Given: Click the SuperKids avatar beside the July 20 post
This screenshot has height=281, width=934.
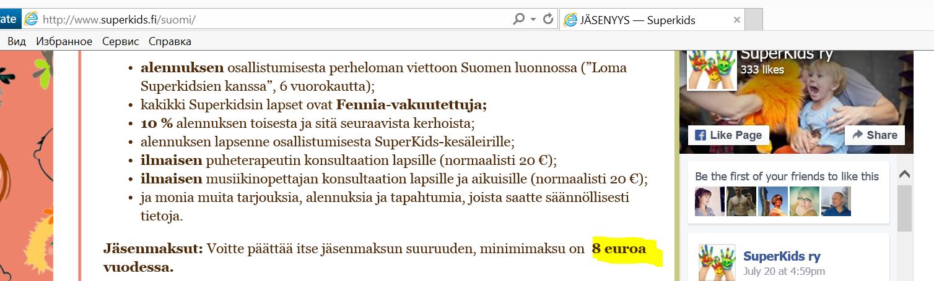Looking at the screenshot, I should click(x=717, y=262).
